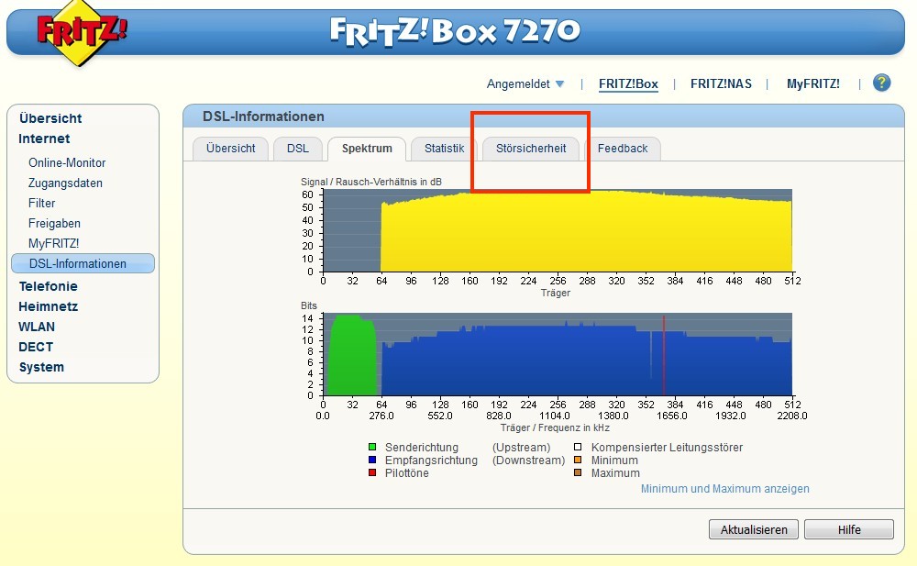This screenshot has width=917, height=566.
Task: Click the white Kompensierter Leitungsstörer swatch
Action: (x=578, y=447)
